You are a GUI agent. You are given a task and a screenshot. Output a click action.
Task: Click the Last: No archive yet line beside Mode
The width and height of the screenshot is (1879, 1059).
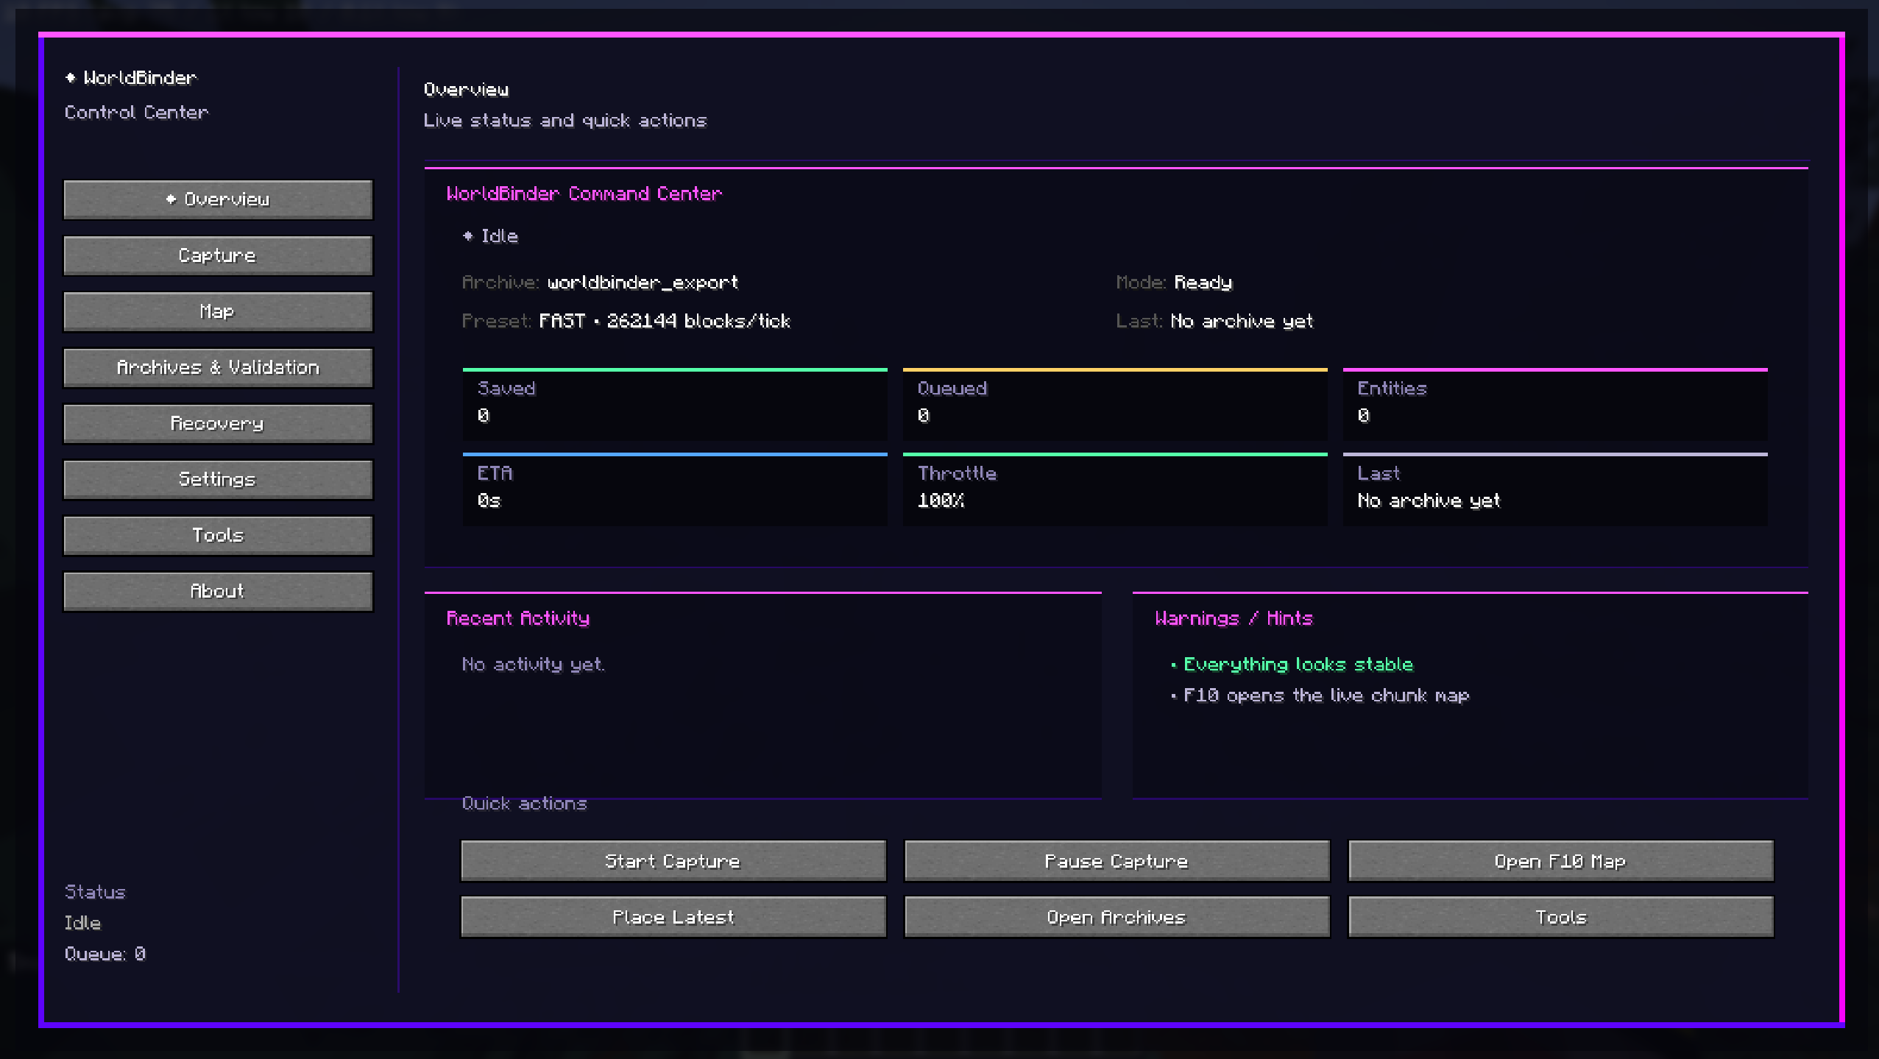1215,321
